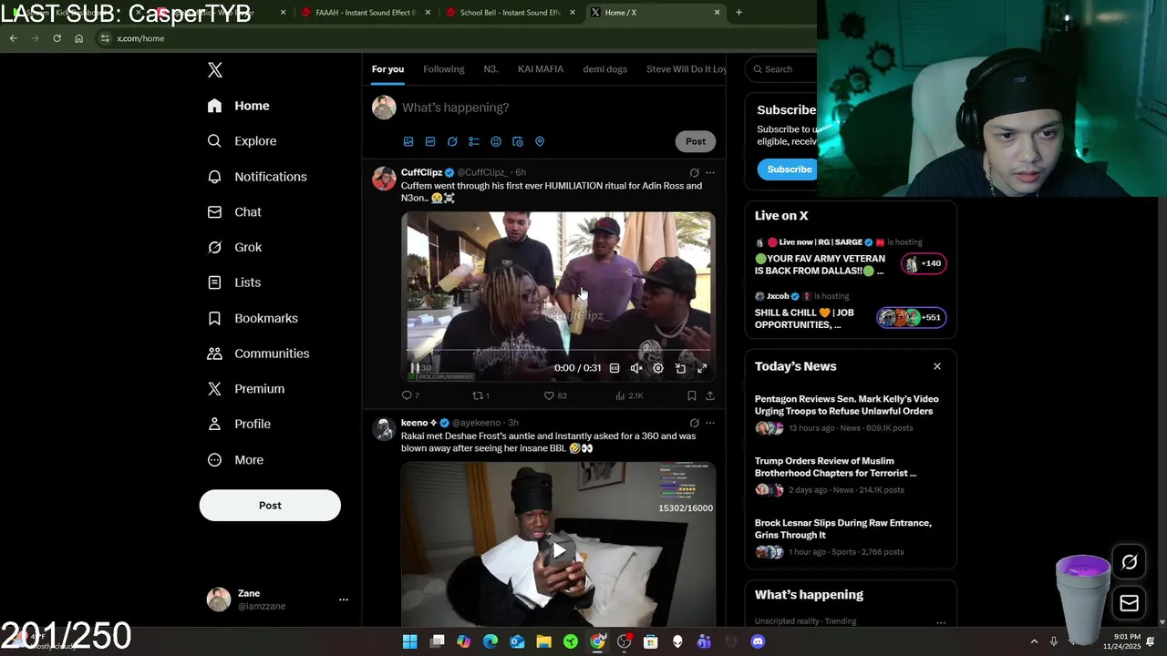Expand the More menu in sidebar
This screenshot has height=656, width=1167.
point(235,460)
